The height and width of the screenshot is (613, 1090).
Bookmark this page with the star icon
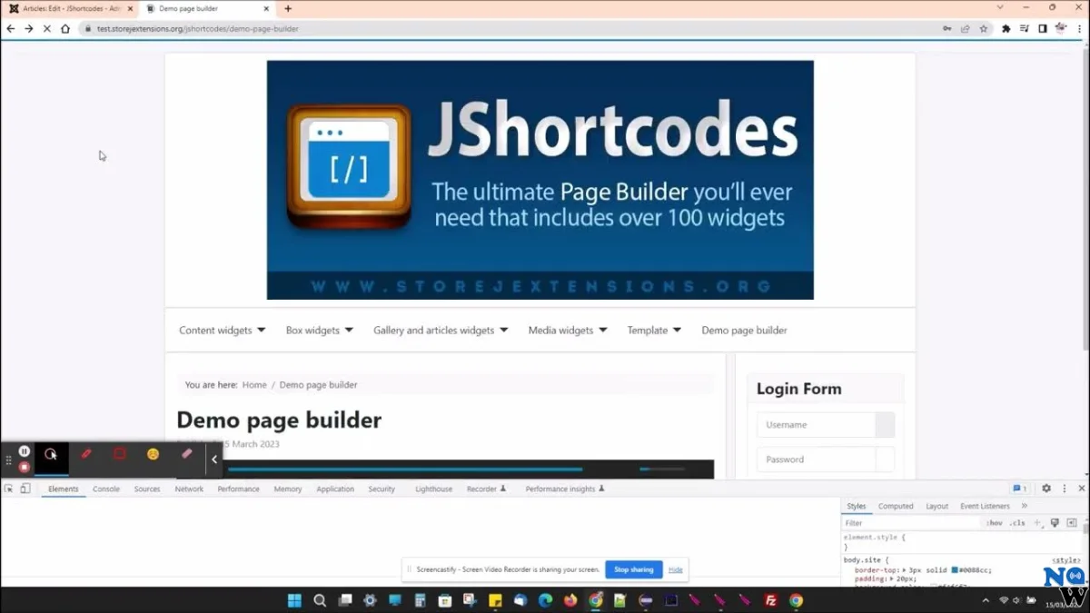coord(983,29)
